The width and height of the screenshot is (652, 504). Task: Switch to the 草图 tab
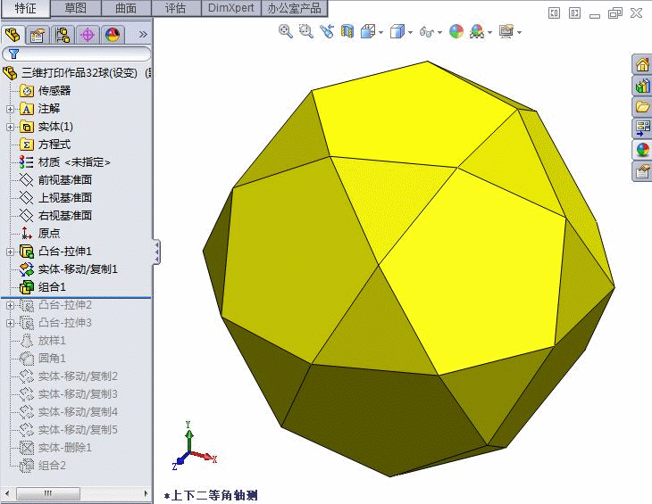point(76,8)
